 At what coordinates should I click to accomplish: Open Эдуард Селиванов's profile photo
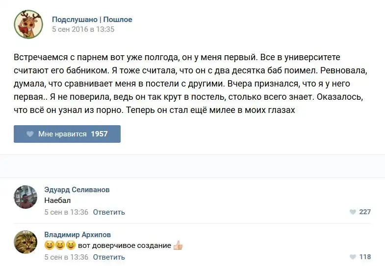tap(26, 197)
